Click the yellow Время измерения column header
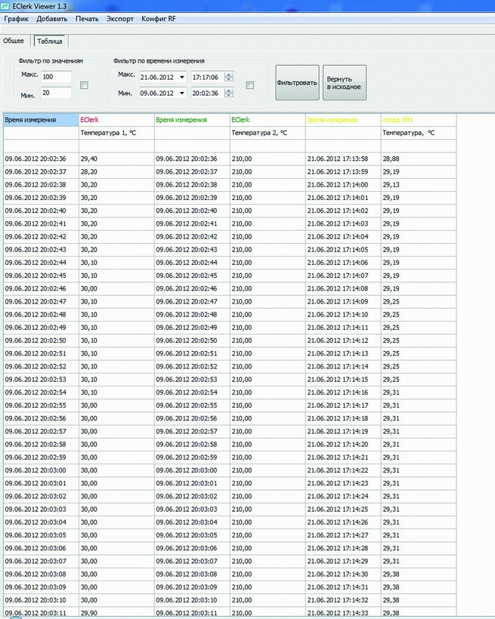This screenshot has width=495, height=619. click(x=343, y=120)
